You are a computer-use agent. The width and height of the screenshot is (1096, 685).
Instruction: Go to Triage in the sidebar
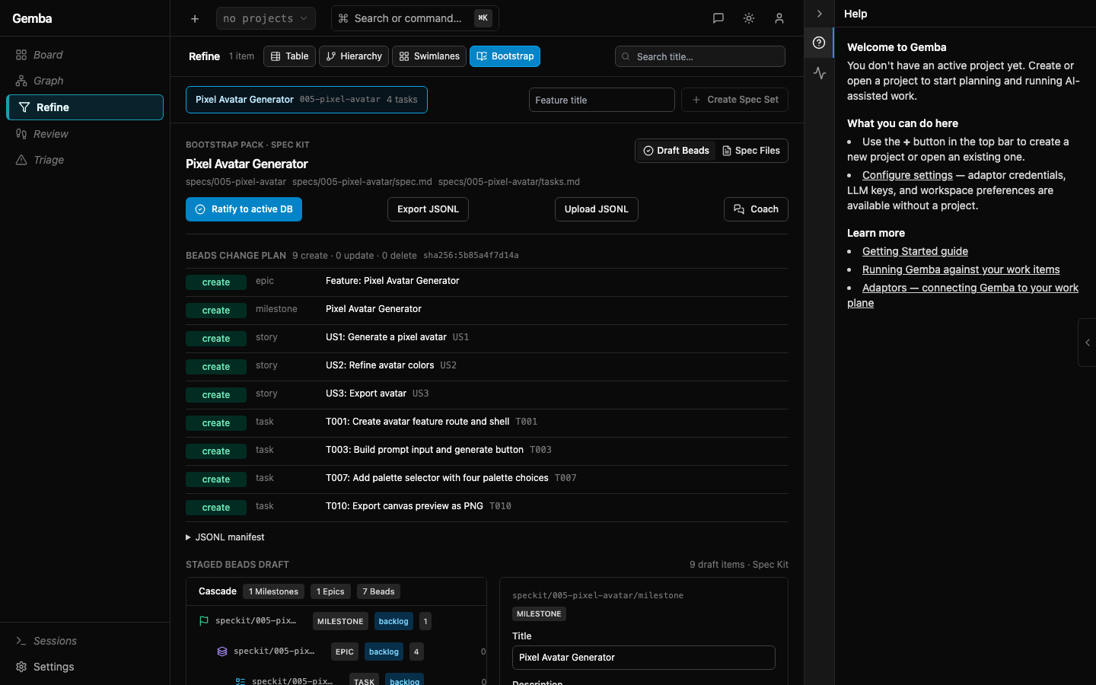(x=84, y=160)
